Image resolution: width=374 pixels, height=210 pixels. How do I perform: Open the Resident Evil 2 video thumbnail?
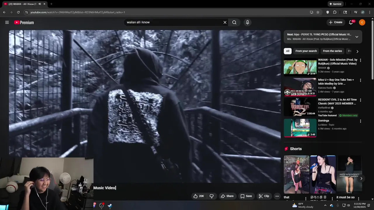[x=300, y=107]
